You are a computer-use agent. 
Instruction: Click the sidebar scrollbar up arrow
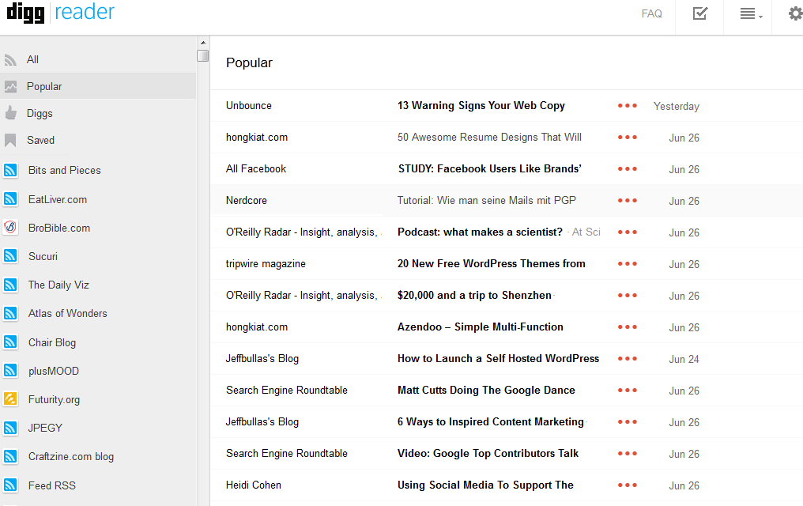(x=203, y=43)
